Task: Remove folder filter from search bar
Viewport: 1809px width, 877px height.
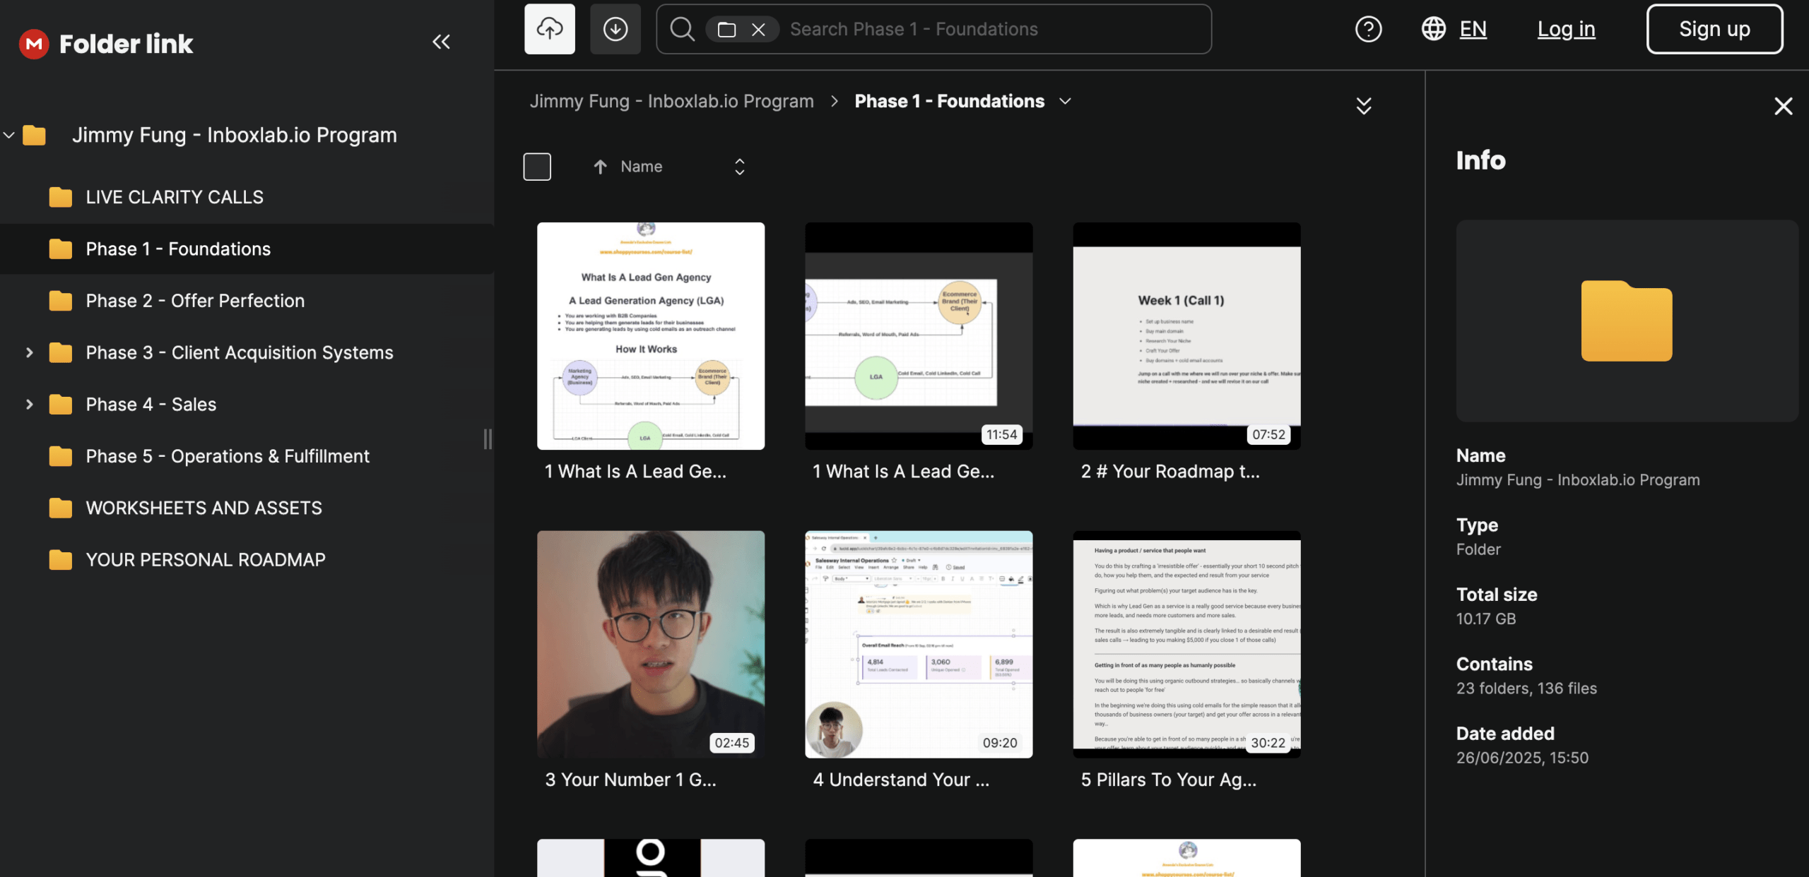Action: coord(758,30)
